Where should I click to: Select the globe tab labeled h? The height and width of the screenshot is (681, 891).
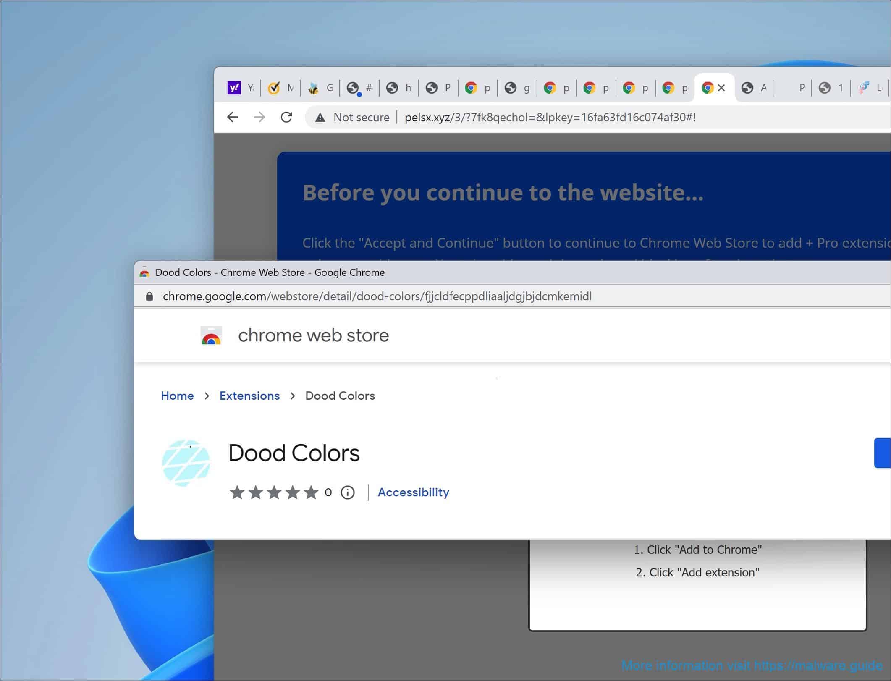point(399,88)
